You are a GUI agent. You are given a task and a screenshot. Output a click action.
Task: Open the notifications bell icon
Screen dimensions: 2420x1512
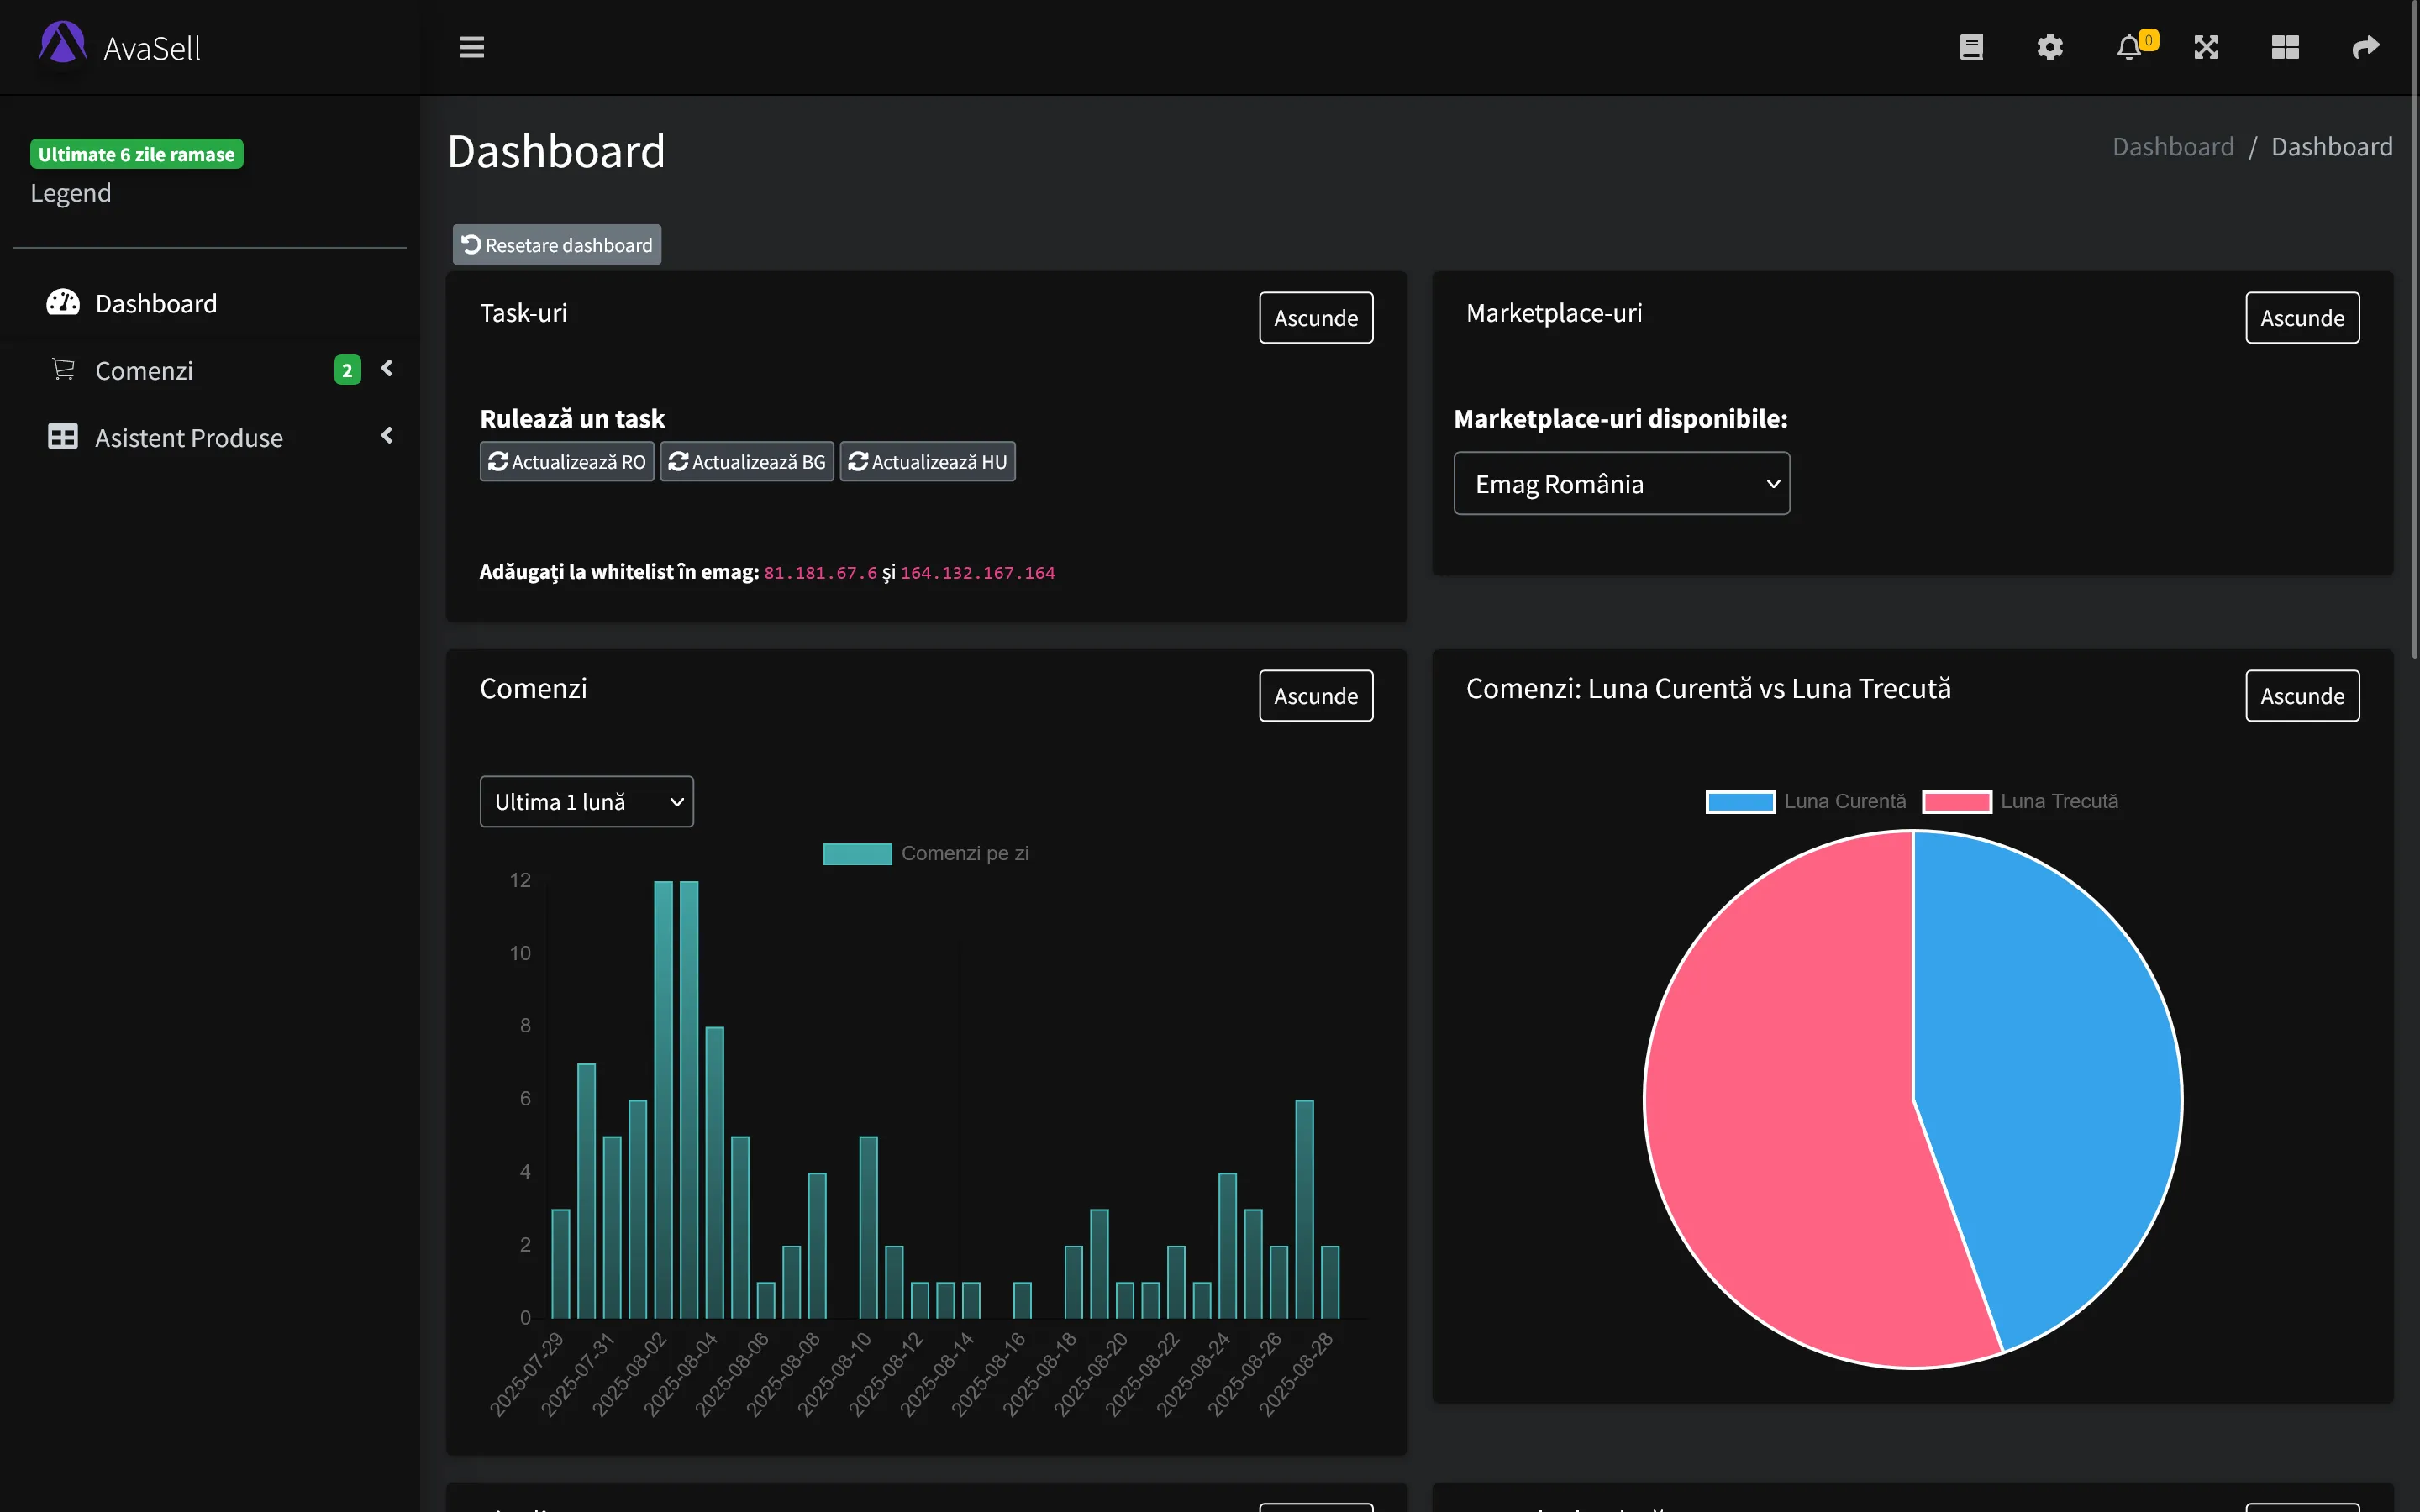[x=2129, y=47]
